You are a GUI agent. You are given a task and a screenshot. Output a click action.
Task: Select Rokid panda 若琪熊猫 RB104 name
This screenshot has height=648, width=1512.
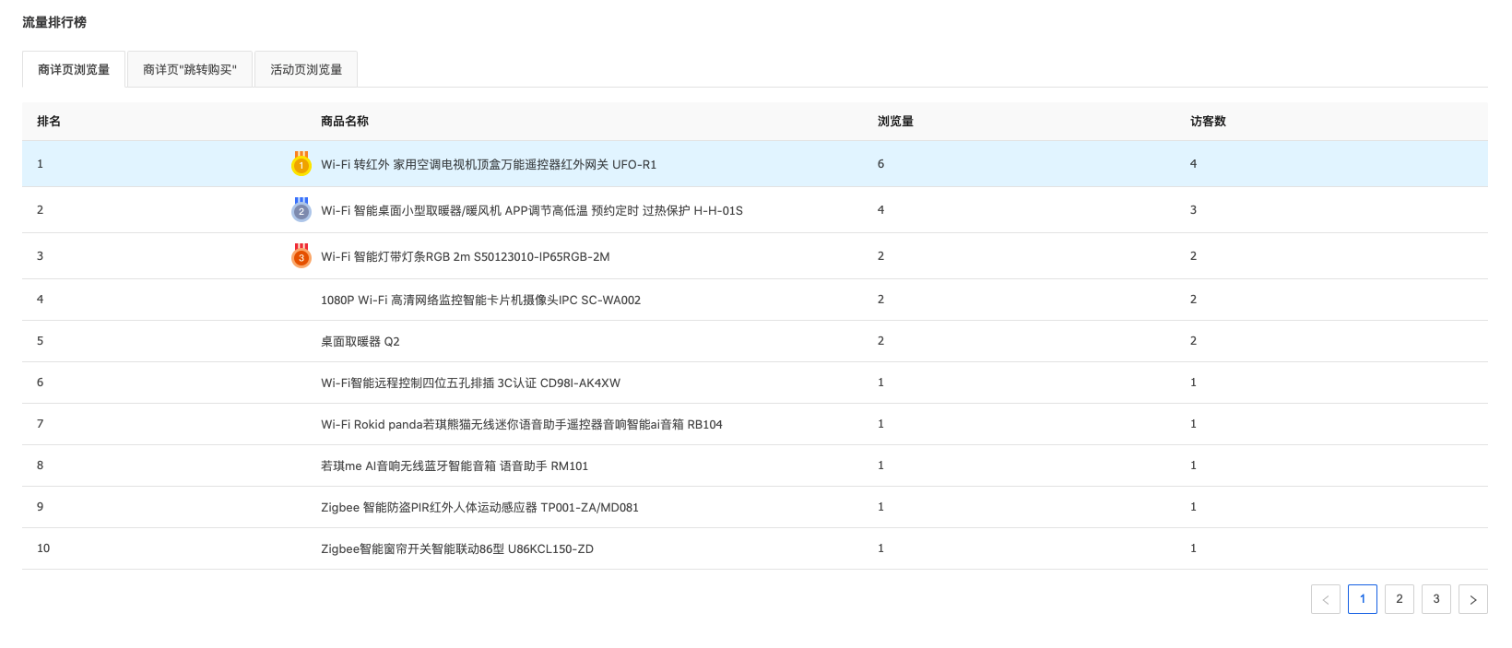point(522,424)
